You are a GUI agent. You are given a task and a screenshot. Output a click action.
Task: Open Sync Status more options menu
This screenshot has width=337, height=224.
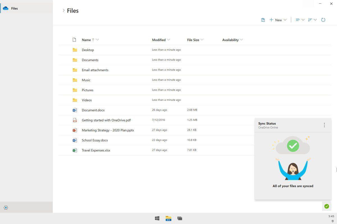[x=324, y=125]
